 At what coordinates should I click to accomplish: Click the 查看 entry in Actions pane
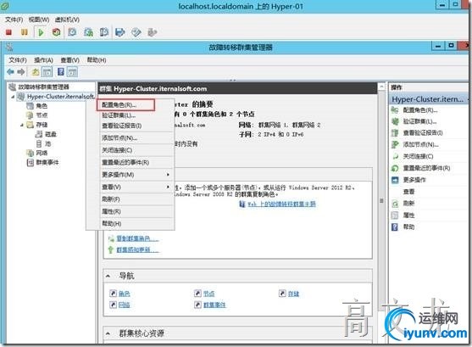click(x=408, y=192)
